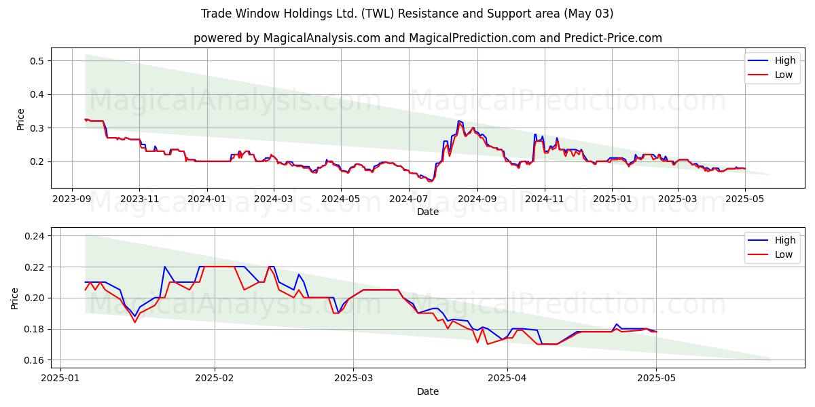Viewport: 815px width, 407px height.
Task: Click the '0.22' price tick on bottom chart
Action: click(x=35, y=267)
